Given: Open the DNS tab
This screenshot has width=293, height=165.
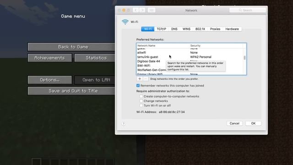Looking at the screenshot, I should [174, 29].
